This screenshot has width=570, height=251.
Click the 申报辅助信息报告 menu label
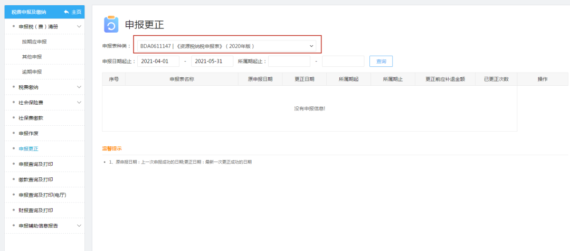coord(38,226)
